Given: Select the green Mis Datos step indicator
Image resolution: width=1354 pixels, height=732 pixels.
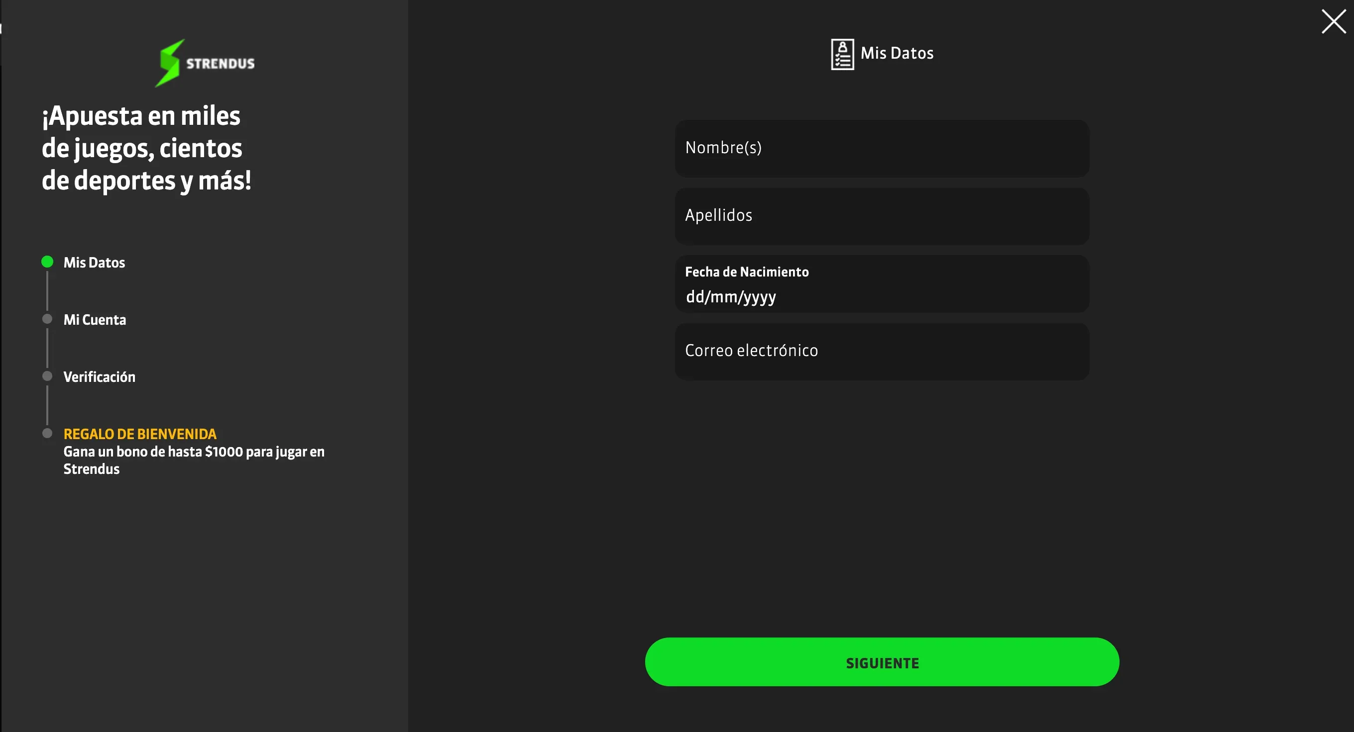Looking at the screenshot, I should [x=47, y=262].
